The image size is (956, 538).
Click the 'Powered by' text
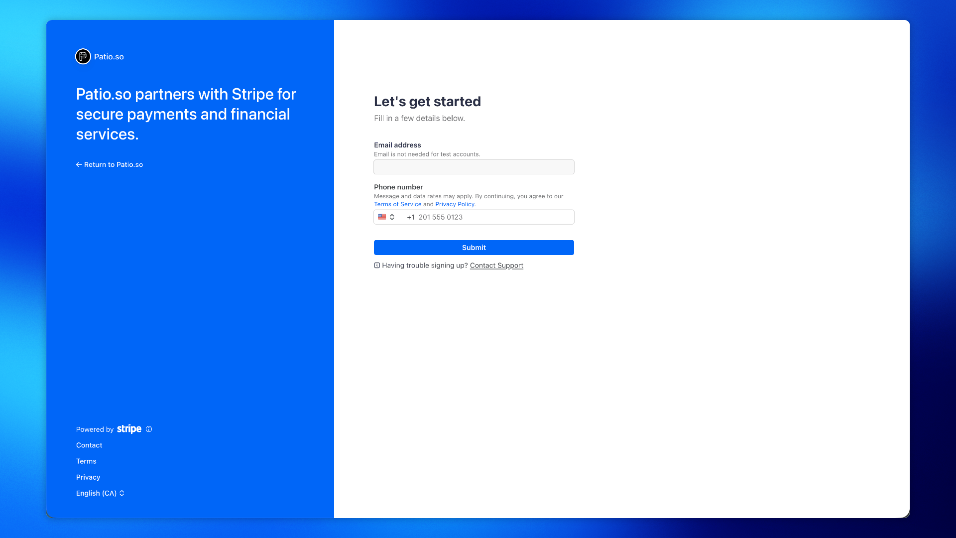pos(95,429)
